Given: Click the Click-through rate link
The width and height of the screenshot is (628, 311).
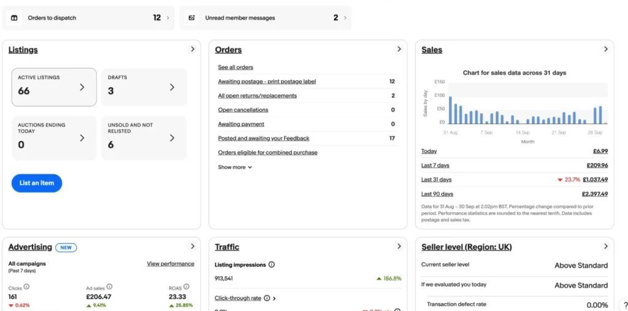Looking at the screenshot, I should [x=238, y=298].
